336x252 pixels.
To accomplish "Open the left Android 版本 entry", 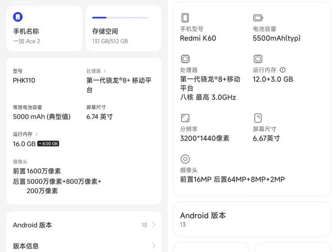I will 33,225.
